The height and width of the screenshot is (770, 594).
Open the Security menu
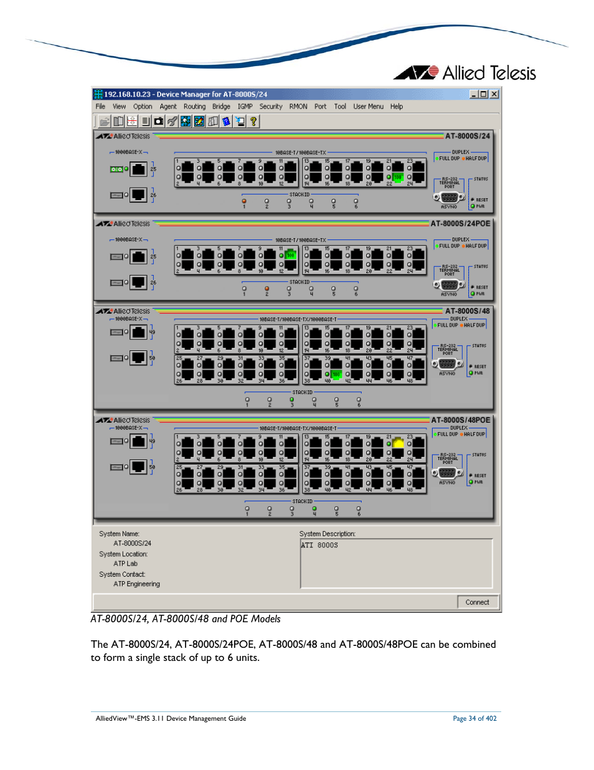271,107
